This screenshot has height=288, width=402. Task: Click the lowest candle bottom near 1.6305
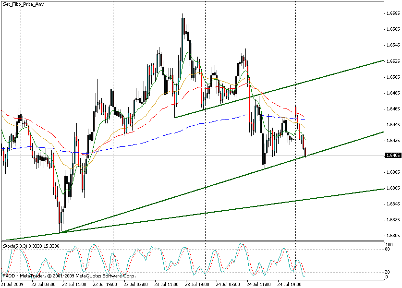pyautogui.click(x=60, y=231)
